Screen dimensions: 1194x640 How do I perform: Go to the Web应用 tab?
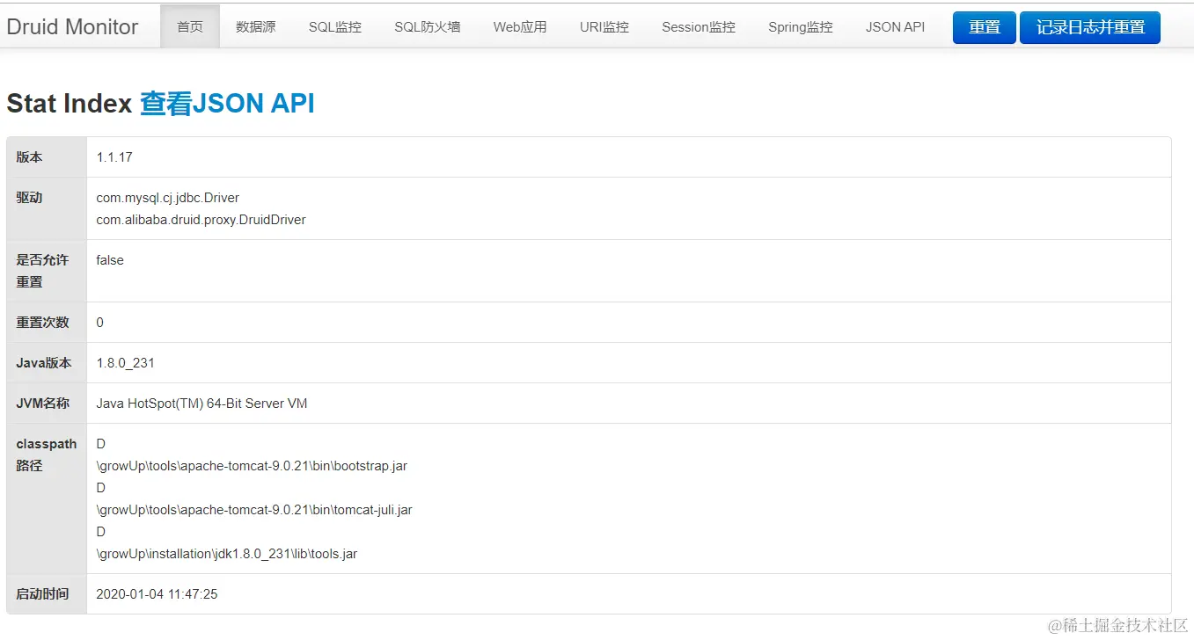pos(520,27)
